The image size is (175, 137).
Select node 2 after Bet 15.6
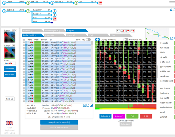(x=28, y=11)
